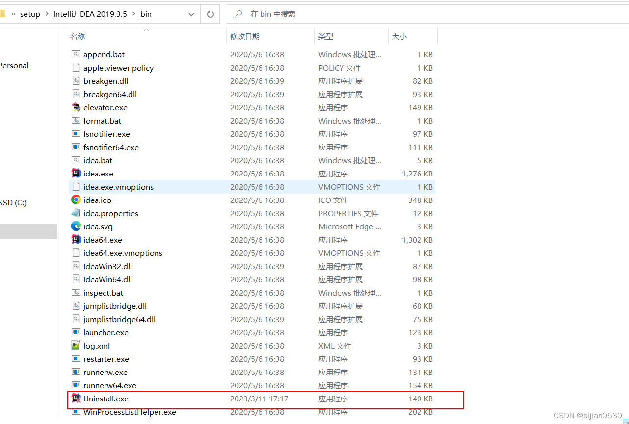Image resolution: width=629 pixels, height=424 pixels.
Task: Click the idea64.exe IntelliJ icon
Action: [x=76, y=240]
